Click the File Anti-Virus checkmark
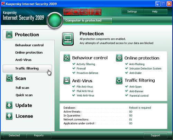The width and height of the screenshot is (173, 140). 74,86
